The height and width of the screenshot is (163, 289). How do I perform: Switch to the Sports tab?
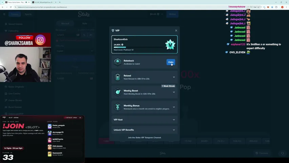pyautogui.click(x=28, y=14)
